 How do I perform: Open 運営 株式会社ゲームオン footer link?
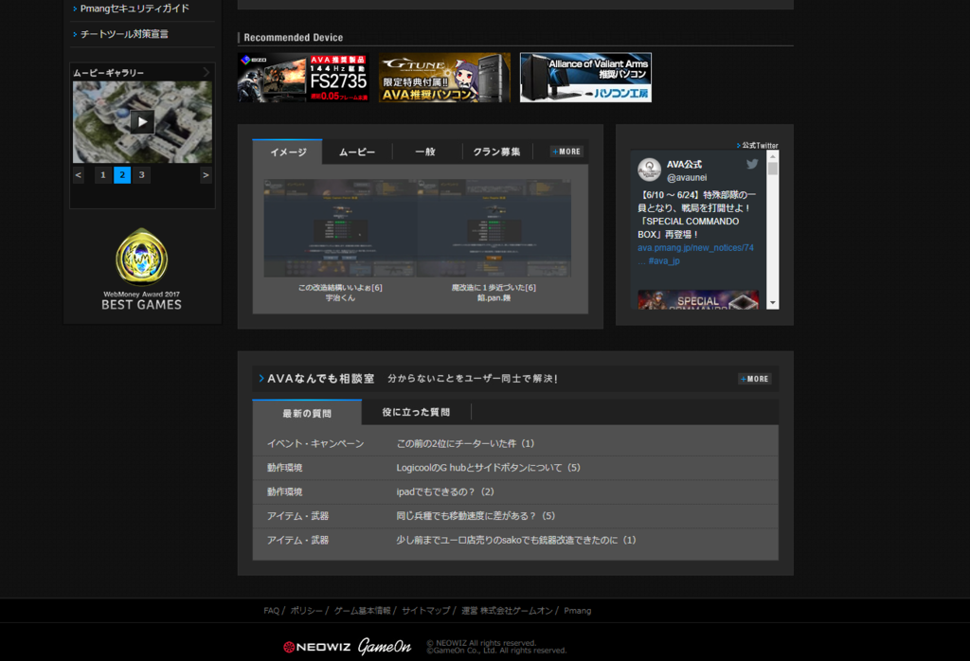click(507, 610)
